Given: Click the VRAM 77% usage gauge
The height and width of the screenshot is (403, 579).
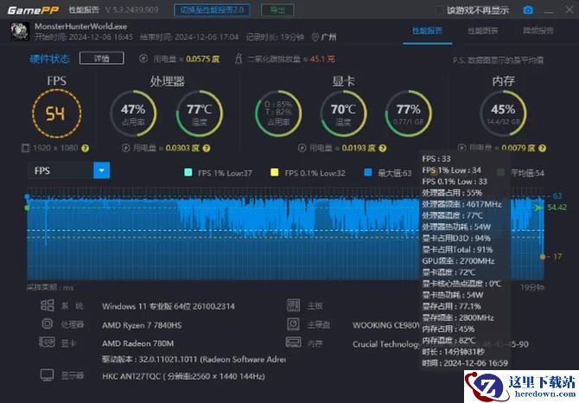Looking at the screenshot, I should [409, 113].
